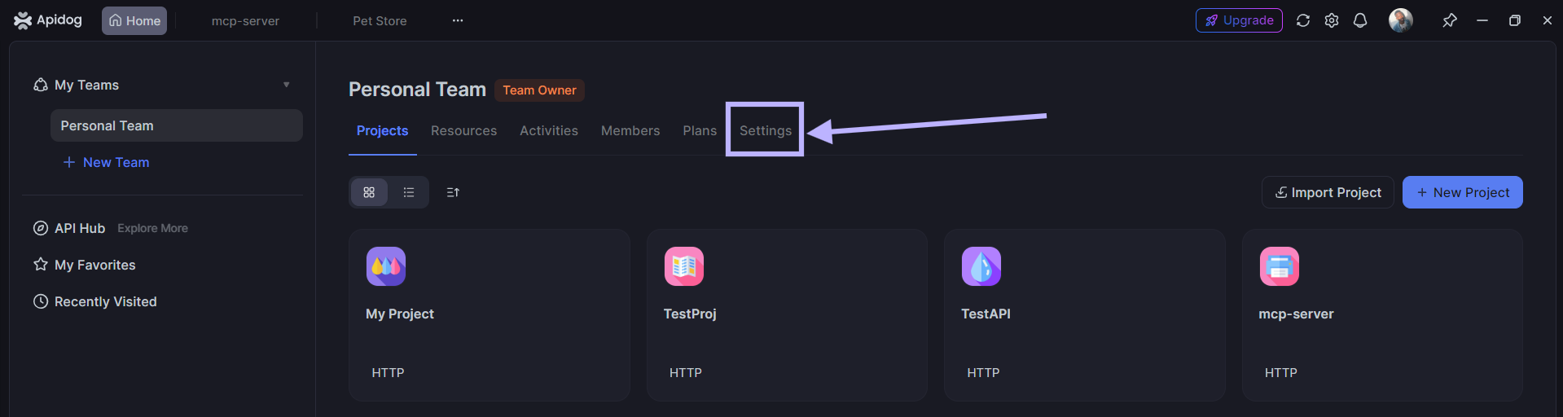Screen dimensions: 1563x417
Task: Create a New Team
Action: pos(107,162)
